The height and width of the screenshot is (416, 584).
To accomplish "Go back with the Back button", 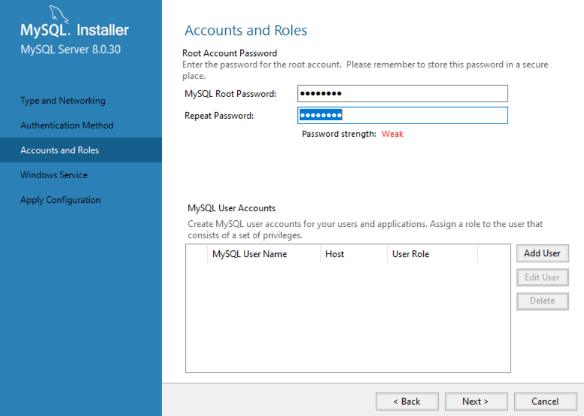I will click(x=407, y=402).
